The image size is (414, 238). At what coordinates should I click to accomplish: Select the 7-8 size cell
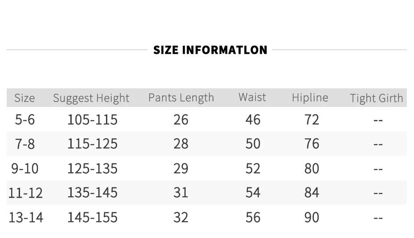25,144
